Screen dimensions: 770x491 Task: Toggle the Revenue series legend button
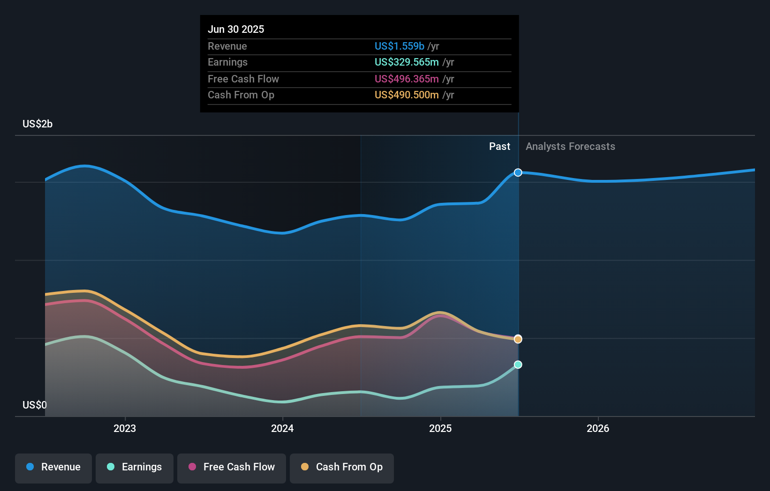click(x=53, y=468)
